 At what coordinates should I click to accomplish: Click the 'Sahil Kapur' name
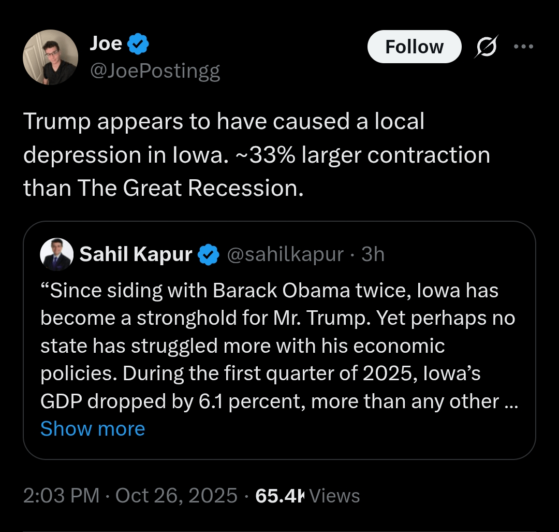click(136, 254)
